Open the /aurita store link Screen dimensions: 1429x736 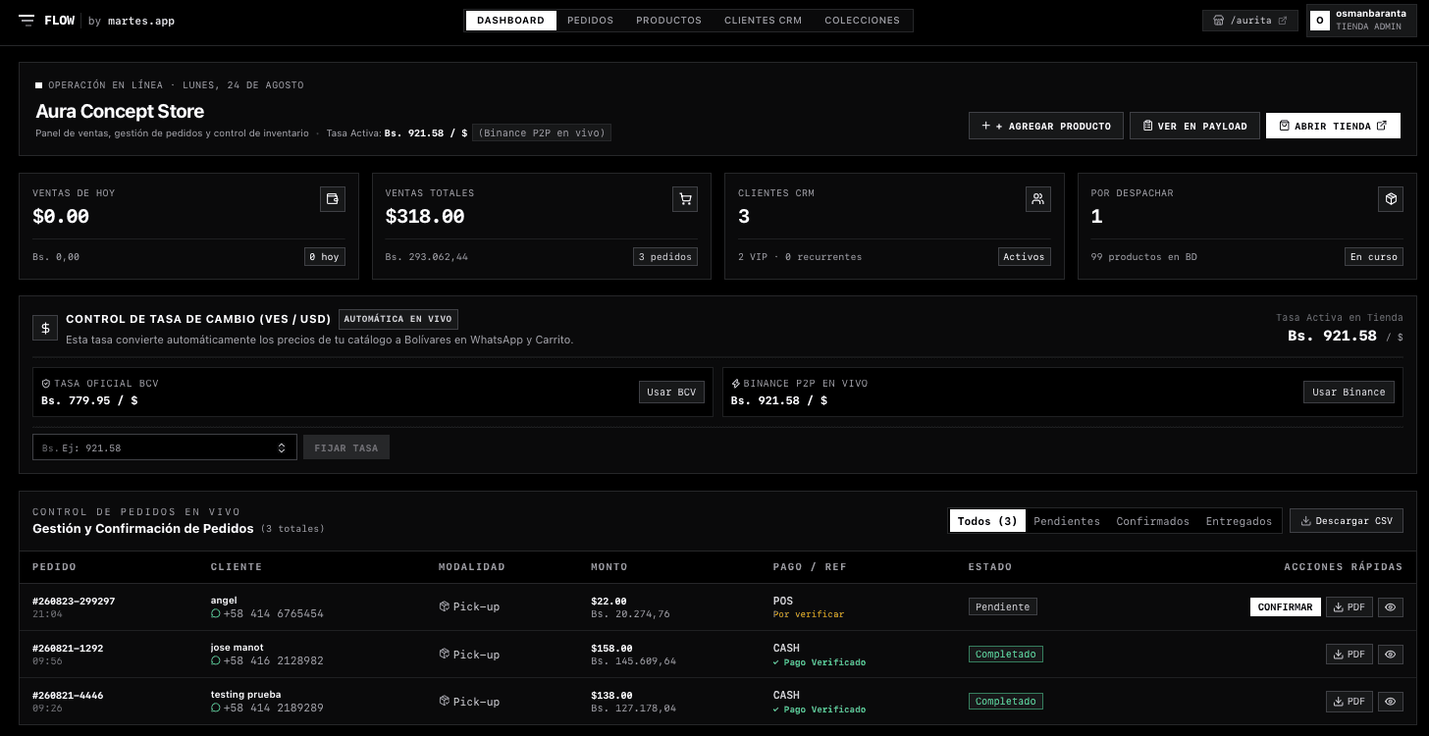(x=1250, y=20)
